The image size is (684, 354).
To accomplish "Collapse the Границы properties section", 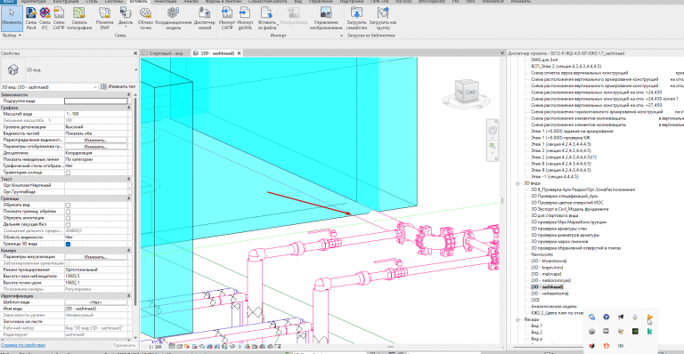I will click(x=128, y=198).
